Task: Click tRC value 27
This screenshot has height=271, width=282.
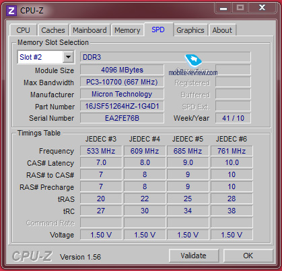Action: 101,211
